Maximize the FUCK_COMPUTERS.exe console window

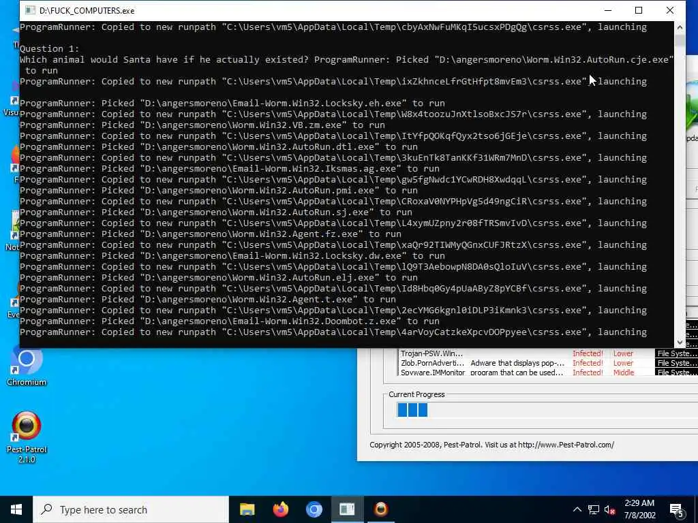[x=638, y=10]
